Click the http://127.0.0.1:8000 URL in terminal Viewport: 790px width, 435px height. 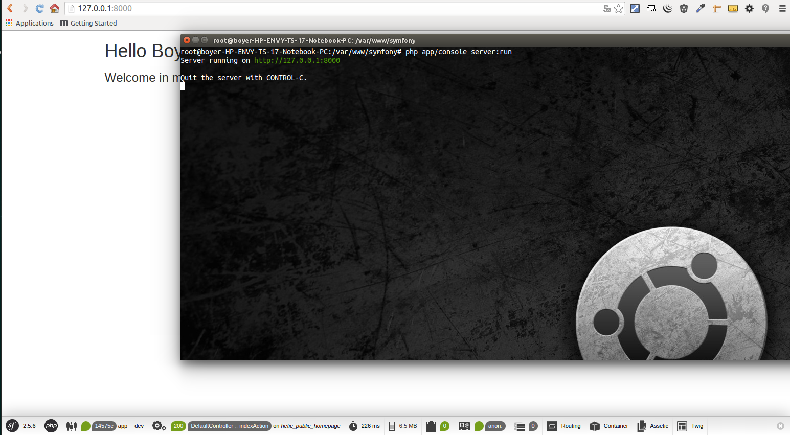coord(297,60)
